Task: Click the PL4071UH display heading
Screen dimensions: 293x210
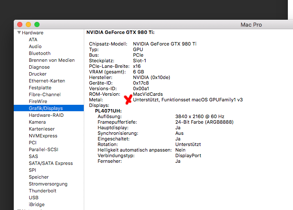Action: [108, 111]
